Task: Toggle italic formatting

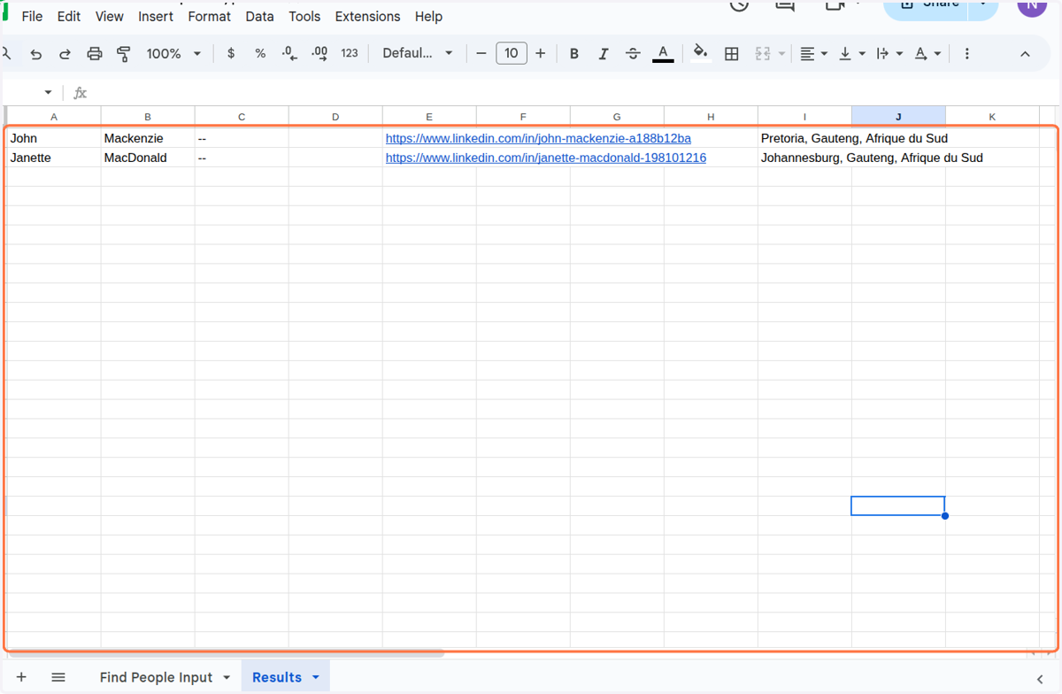Action: pos(604,54)
